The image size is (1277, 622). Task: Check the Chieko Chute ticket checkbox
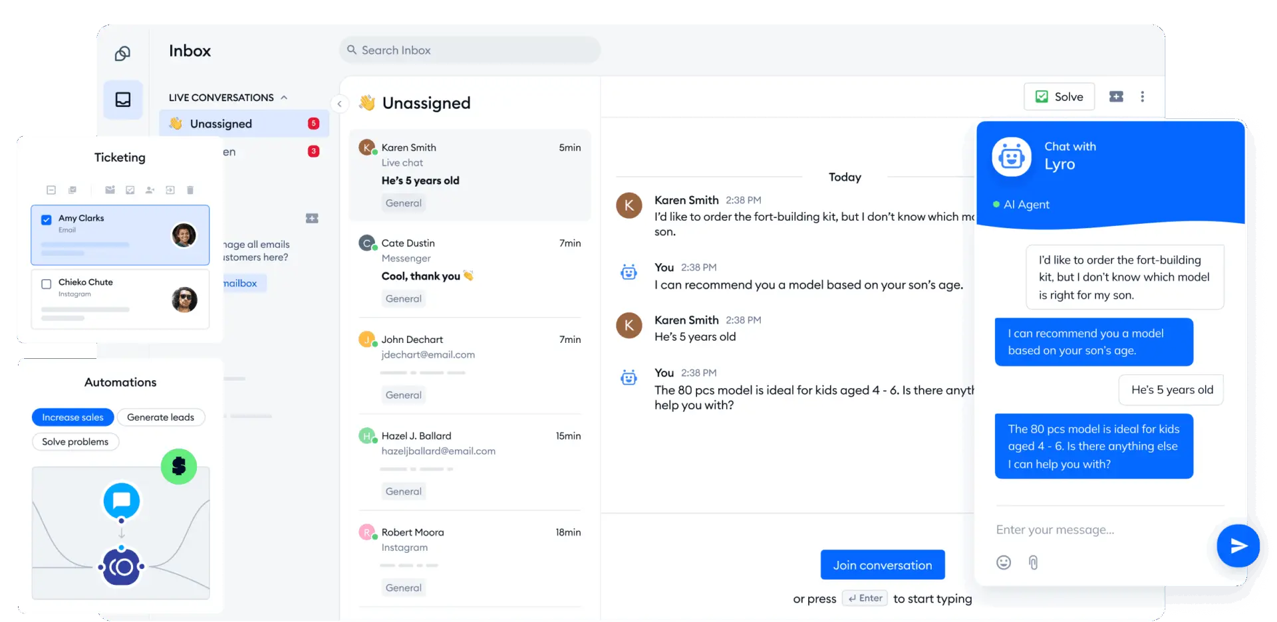click(47, 284)
